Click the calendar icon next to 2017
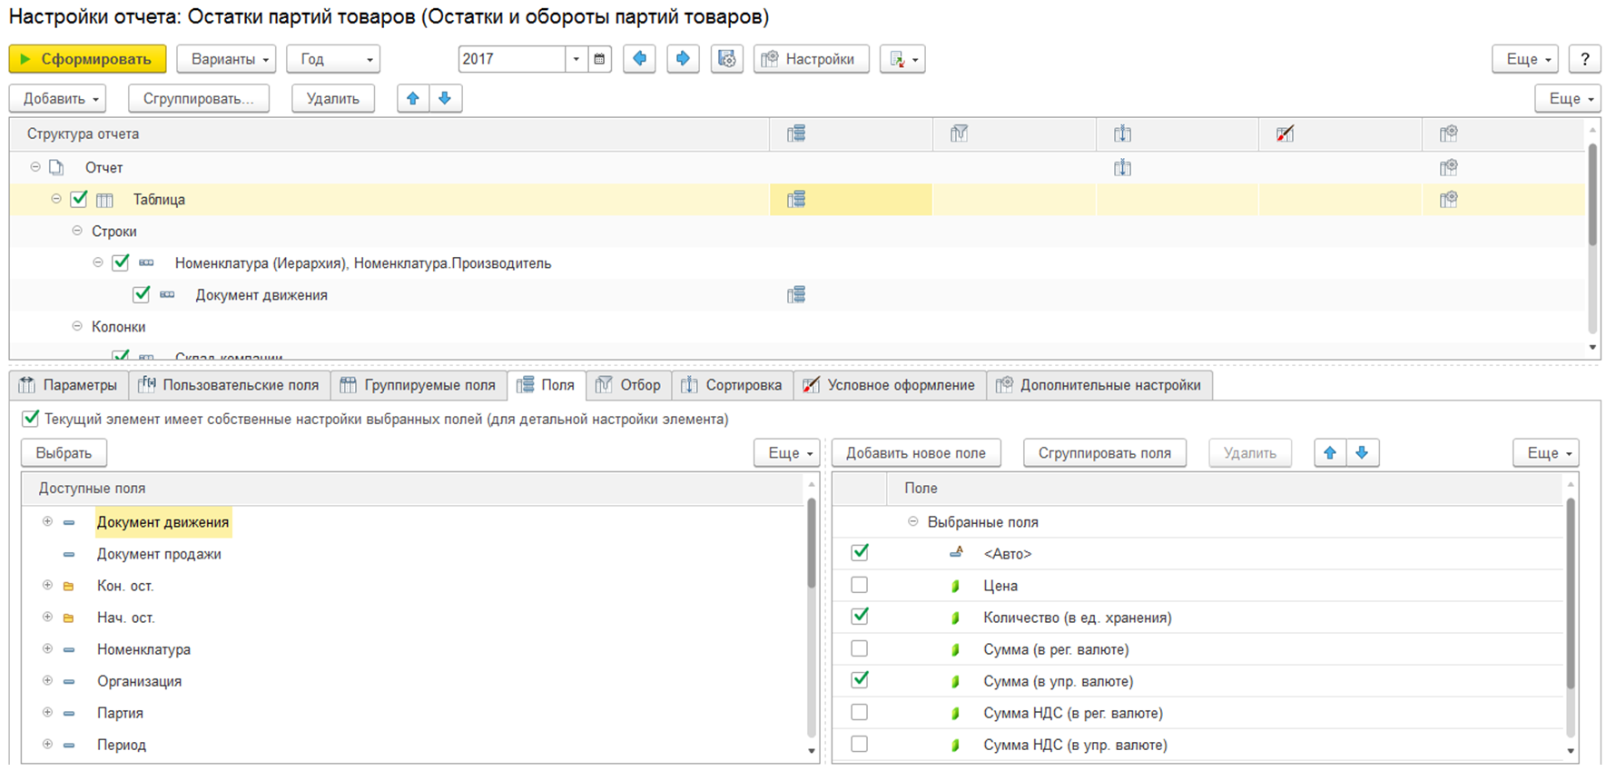Viewport: 1616px width, 771px height. [x=599, y=59]
